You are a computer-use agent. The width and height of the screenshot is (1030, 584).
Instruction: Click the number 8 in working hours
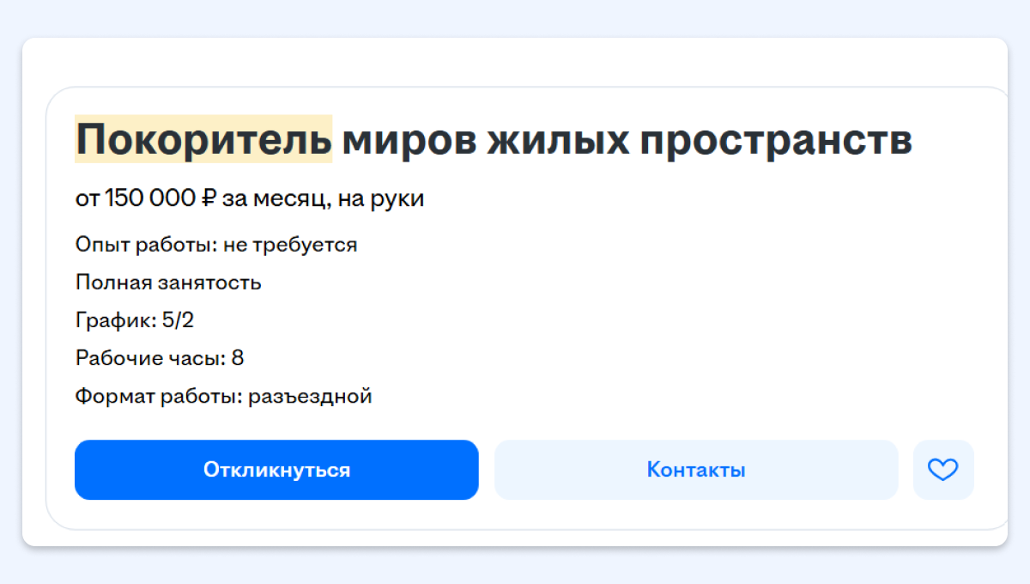click(238, 358)
